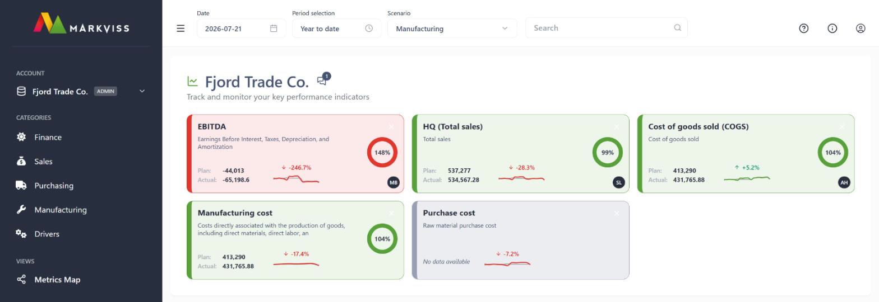Click Sales money bag icon
879x302 pixels.
click(x=21, y=161)
